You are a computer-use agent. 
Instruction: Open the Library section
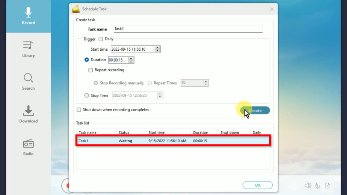click(28, 49)
